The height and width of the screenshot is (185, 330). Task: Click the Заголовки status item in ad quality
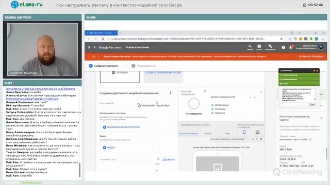point(219,109)
